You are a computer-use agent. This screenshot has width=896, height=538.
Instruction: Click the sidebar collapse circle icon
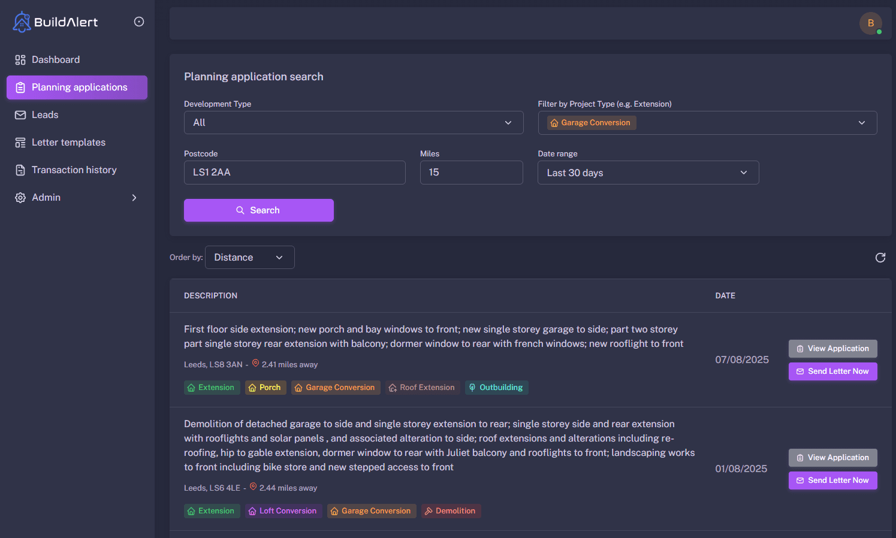pyautogui.click(x=139, y=21)
